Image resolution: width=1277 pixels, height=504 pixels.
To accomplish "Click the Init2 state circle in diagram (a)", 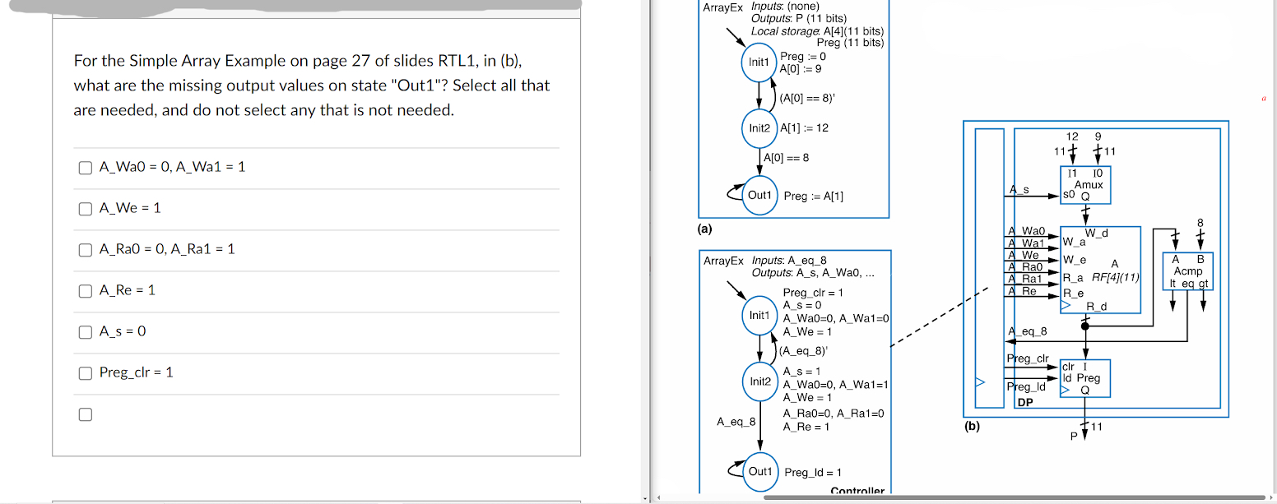I will 759,128.
